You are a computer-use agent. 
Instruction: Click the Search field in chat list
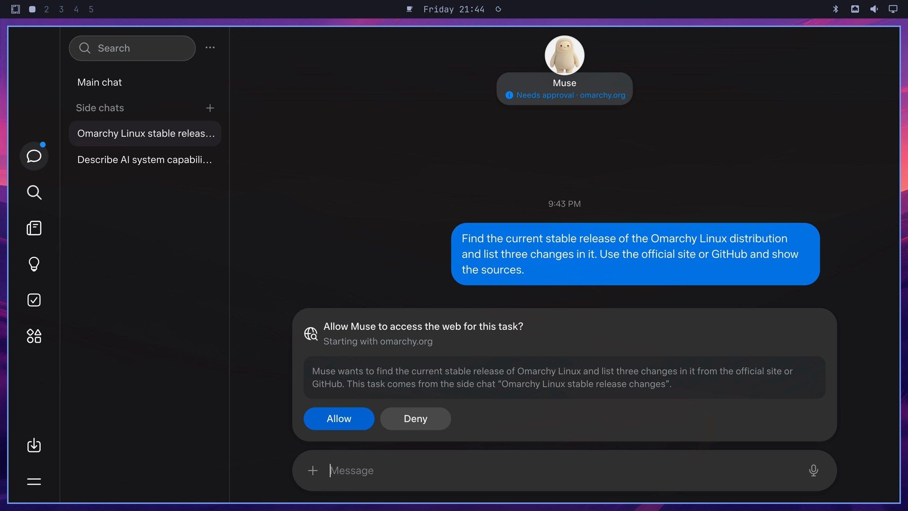(x=132, y=48)
